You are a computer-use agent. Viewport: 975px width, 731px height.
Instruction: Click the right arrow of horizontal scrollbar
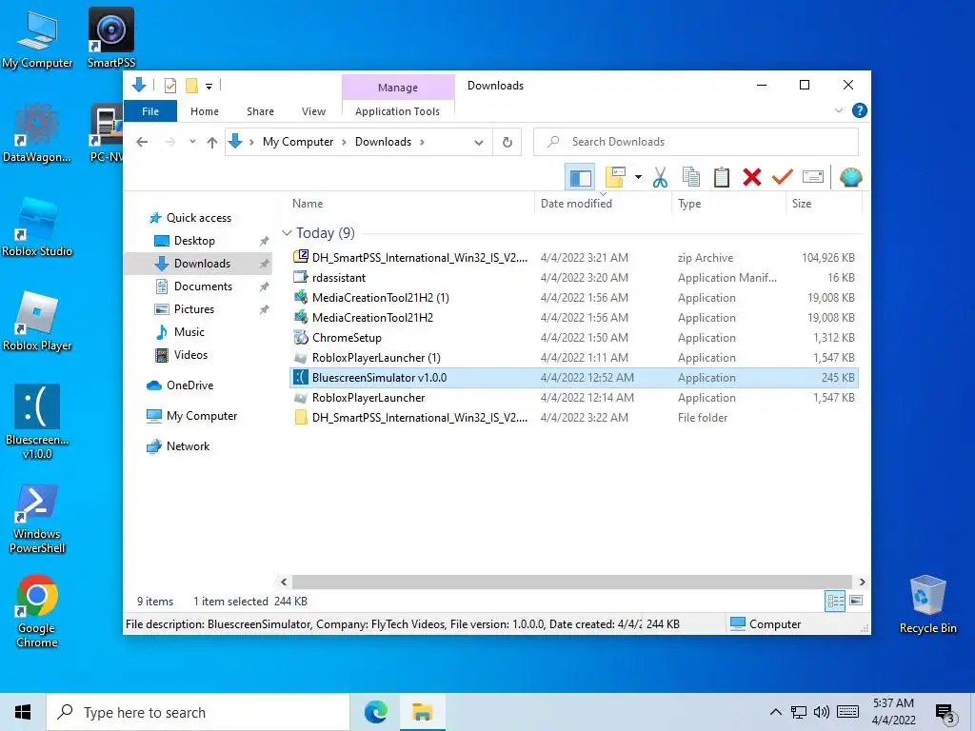[x=862, y=582]
